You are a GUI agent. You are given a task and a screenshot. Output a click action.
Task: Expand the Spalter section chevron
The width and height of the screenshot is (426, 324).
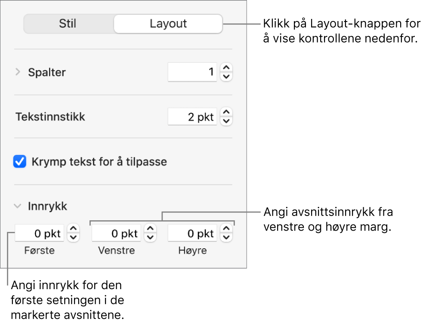(18, 72)
